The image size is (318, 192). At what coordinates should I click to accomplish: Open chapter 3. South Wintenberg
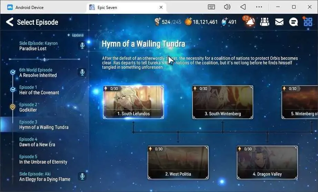click(x=223, y=102)
